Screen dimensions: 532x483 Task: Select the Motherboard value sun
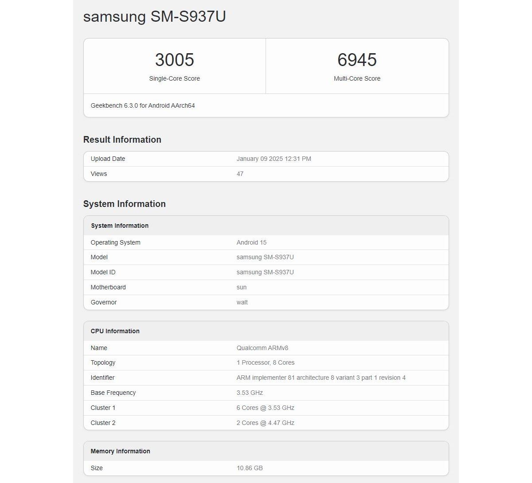pyautogui.click(x=241, y=287)
